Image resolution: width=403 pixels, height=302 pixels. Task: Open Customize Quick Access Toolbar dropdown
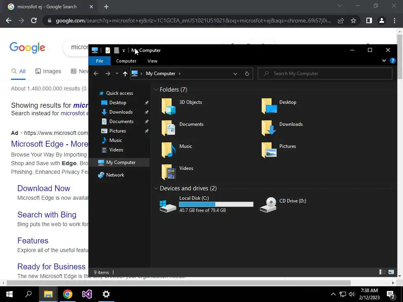(x=124, y=51)
